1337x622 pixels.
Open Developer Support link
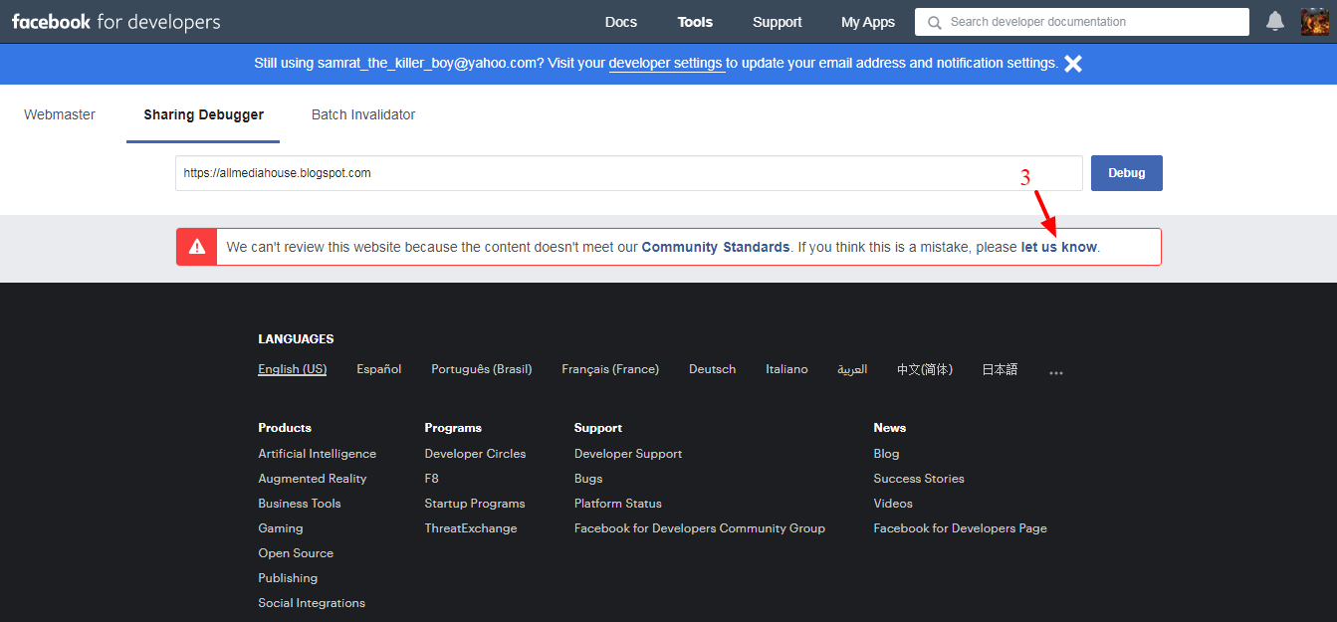pyautogui.click(x=628, y=454)
